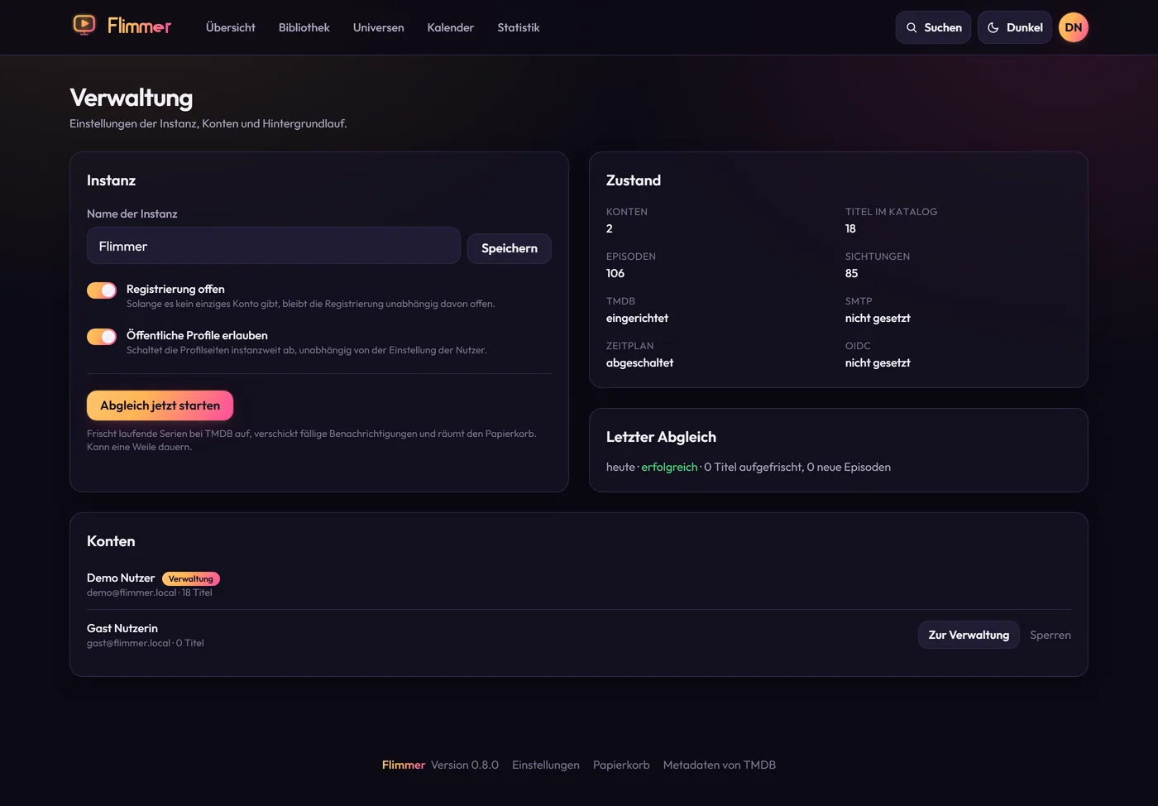Viewport: 1158px width, 806px height.
Task: Promote Gast Nutzerin with Zur Verwaltung
Action: 969,635
